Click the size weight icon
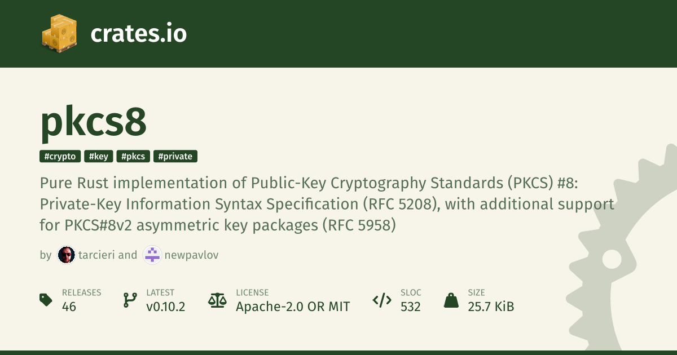The image size is (677, 355). [x=451, y=300]
